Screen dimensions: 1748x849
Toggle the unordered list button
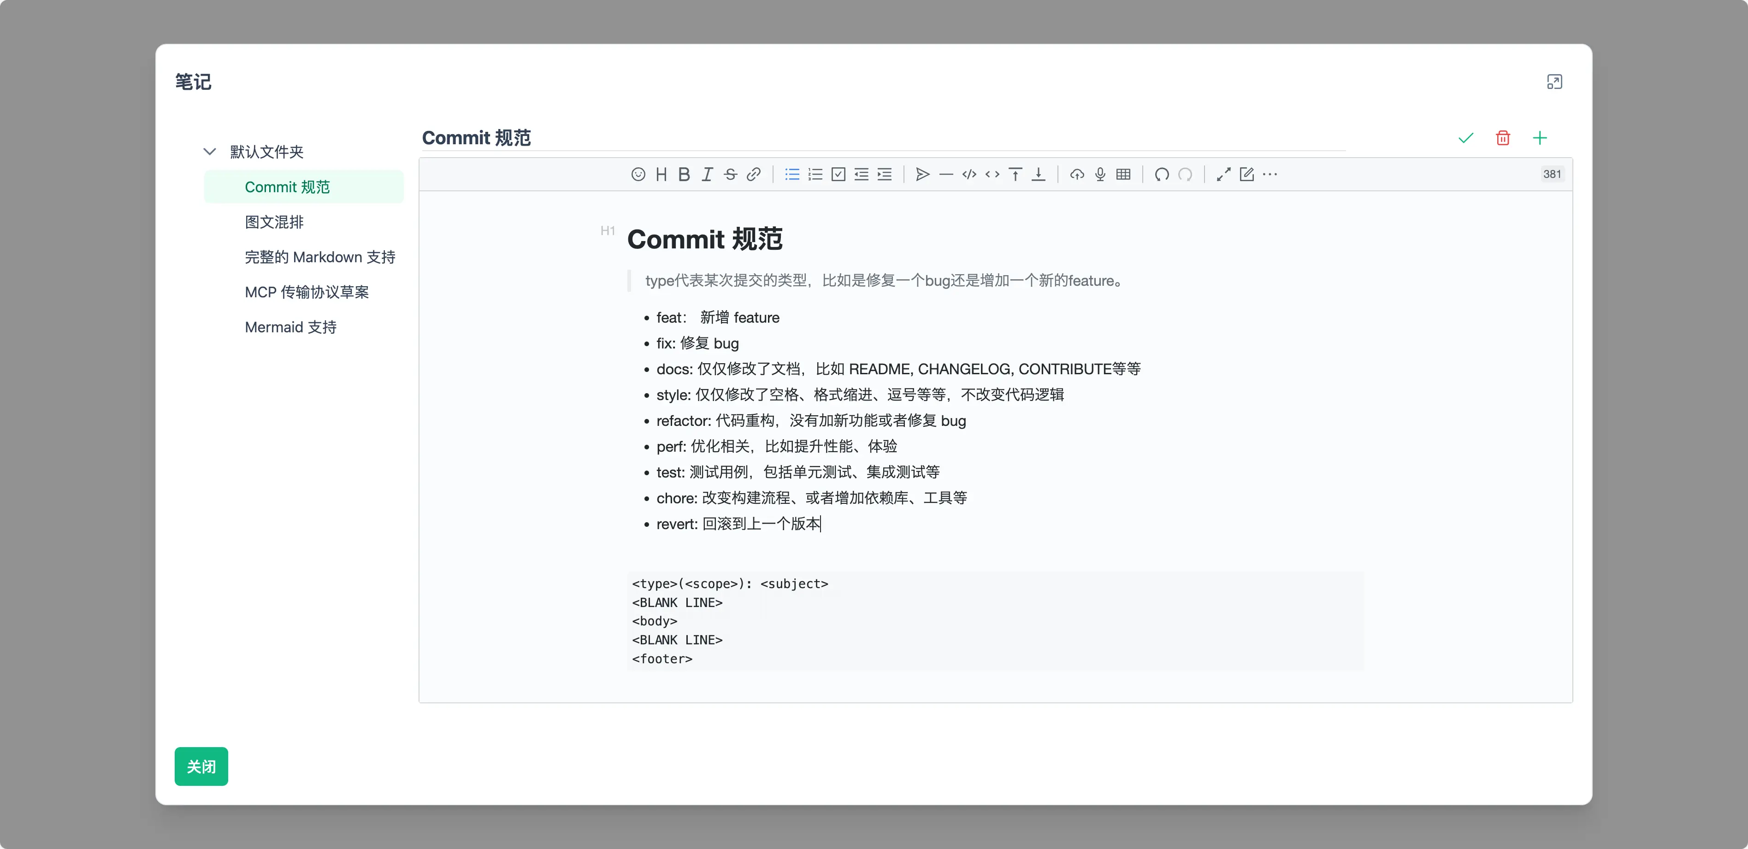792,174
